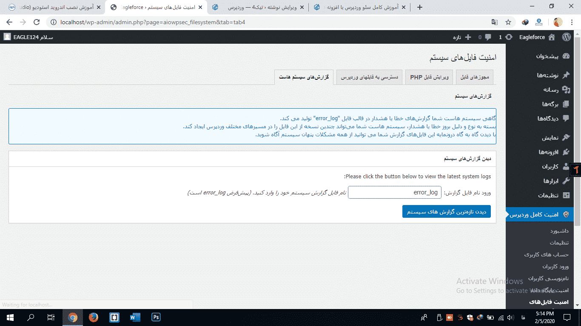
Task: Open Windows search magnifier on taskbar
Action: pos(31,317)
